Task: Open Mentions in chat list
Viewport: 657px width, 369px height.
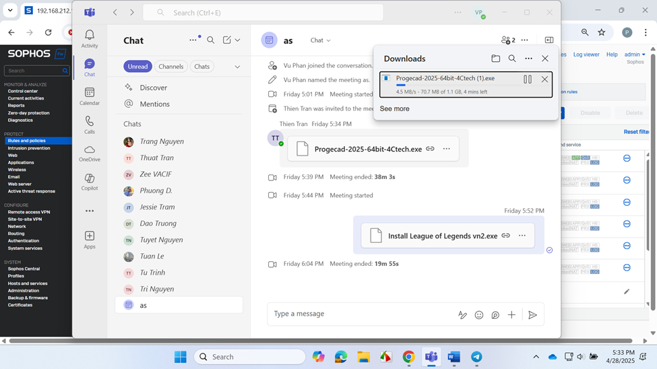Action: (x=154, y=104)
